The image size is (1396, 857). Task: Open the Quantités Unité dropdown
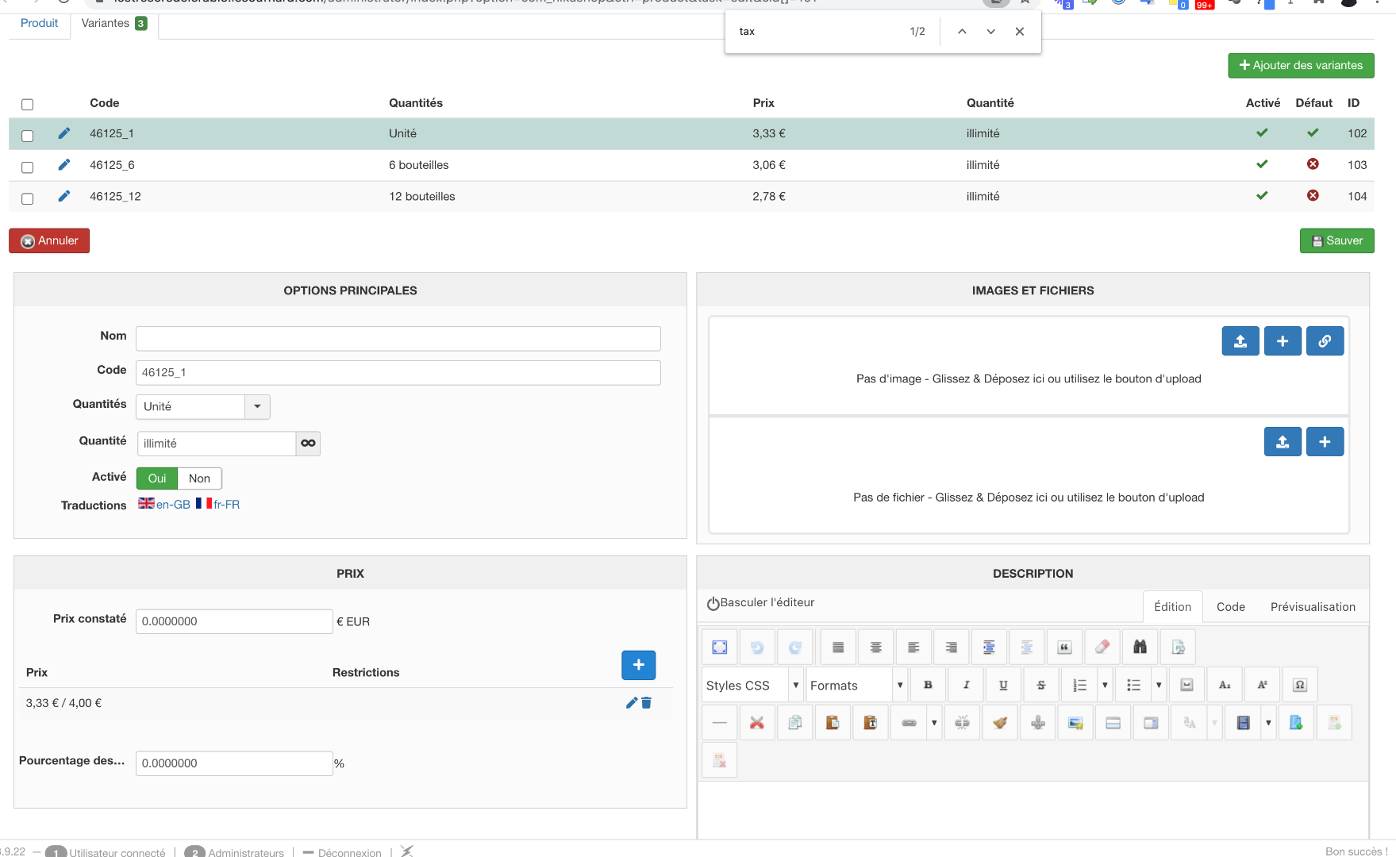pyautogui.click(x=257, y=406)
